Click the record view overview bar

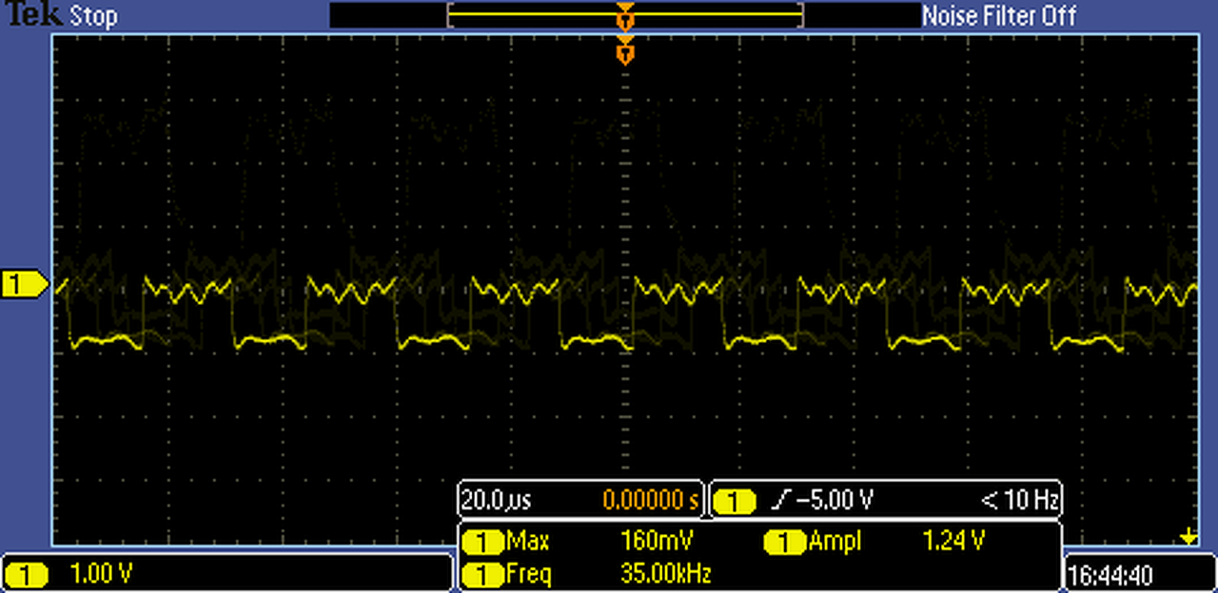(x=625, y=15)
